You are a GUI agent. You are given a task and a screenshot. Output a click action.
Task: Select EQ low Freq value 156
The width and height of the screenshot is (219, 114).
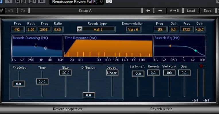[160, 29]
